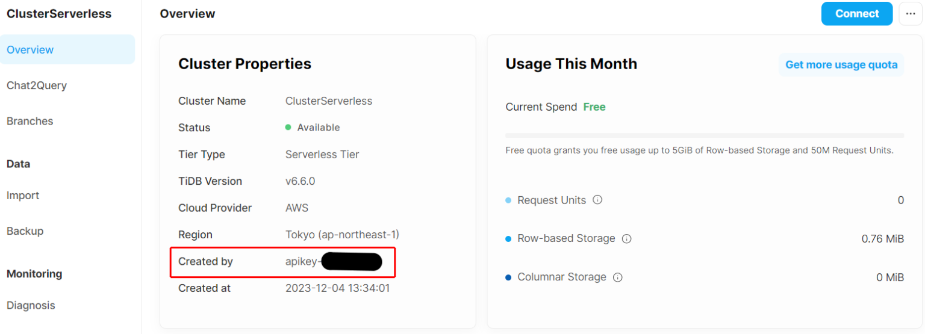This screenshot has width=925, height=334.
Task: Go to Chat2Query in sidebar
Action: click(x=37, y=85)
